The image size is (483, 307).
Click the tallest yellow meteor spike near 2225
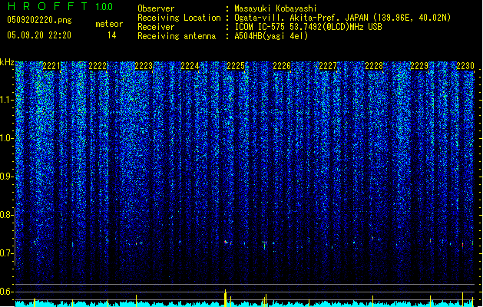(226, 298)
